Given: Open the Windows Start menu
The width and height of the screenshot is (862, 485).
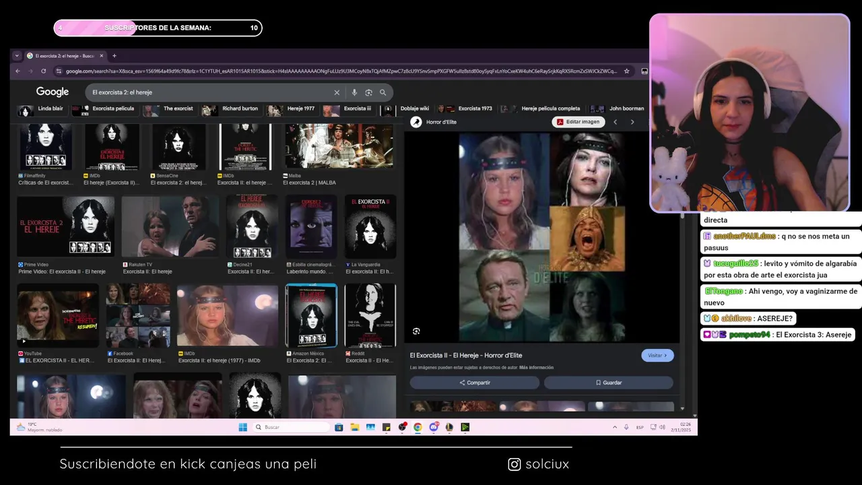Looking at the screenshot, I should pyautogui.click(x=243, y=427).
